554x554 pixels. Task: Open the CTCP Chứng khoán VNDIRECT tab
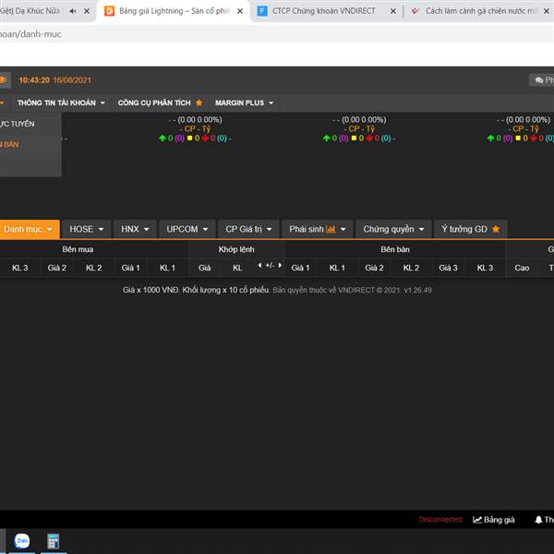[323, 11]
